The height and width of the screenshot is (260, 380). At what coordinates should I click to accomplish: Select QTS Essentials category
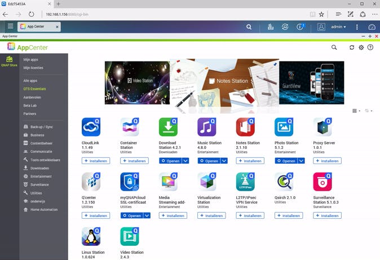coord(34,89)
